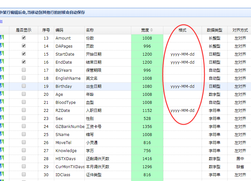Click the move-down icon on the Knowledge row
Viewport: 251px width, 181px height.
click(2, 150)
